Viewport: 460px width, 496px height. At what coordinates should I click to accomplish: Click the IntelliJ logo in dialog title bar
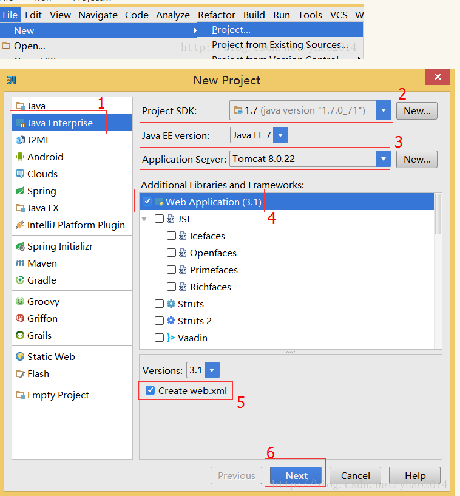tap(12, 80)
